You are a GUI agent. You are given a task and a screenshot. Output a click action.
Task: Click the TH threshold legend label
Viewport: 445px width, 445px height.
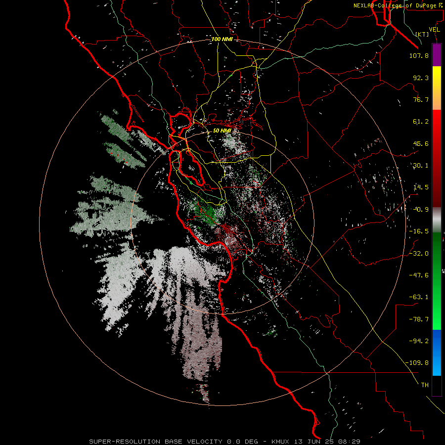[425, 385]
